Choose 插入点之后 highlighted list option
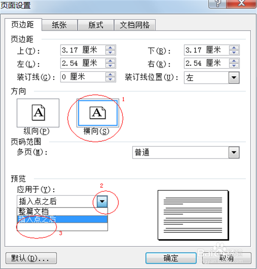The width and height of the screenshot is (257, 269). [x=62, y=219]
